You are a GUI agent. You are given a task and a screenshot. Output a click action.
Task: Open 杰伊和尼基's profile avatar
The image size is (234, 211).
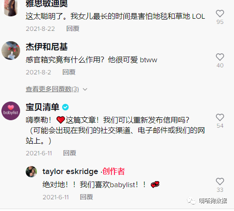pyautogui.click(x=11, y=51)
